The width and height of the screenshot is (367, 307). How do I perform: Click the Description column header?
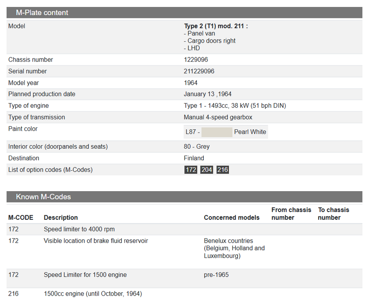pyautogui.click(x=61, y=217)
